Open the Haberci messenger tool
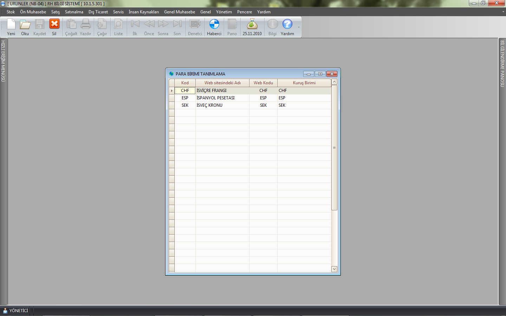This screenshot has width=506, height=316. (214, 27)
